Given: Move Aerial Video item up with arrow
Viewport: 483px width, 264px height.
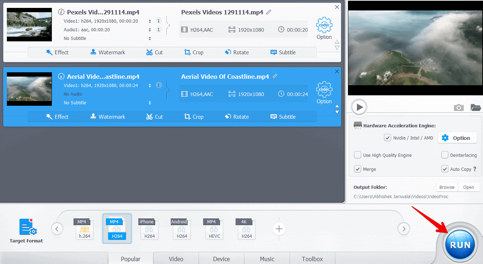Looking at the screenshot, I should point(337,106).
